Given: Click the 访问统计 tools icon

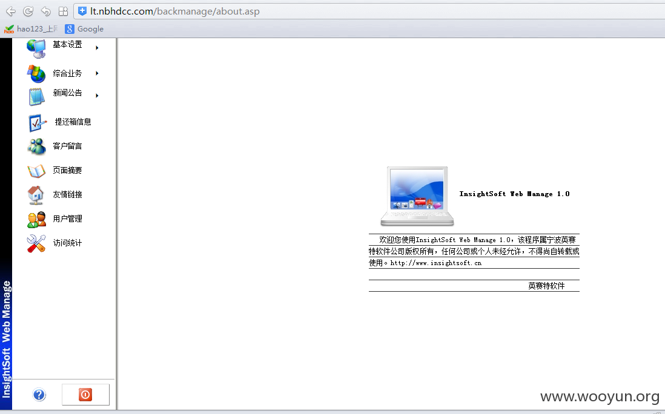Looking at the screenshot, I should click(x=36, y=244).
